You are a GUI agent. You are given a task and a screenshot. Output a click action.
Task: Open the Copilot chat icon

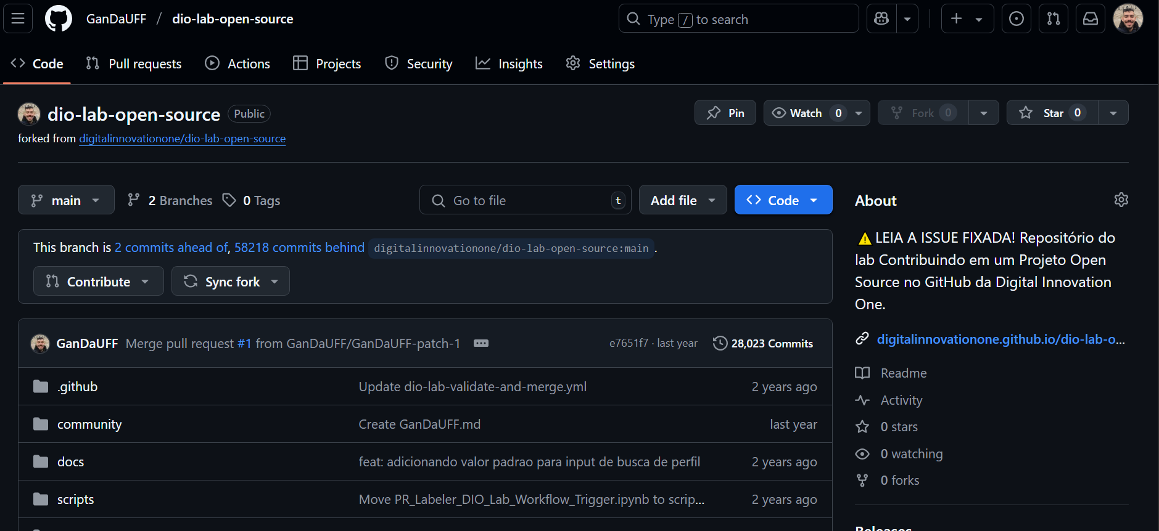[881, 18]
